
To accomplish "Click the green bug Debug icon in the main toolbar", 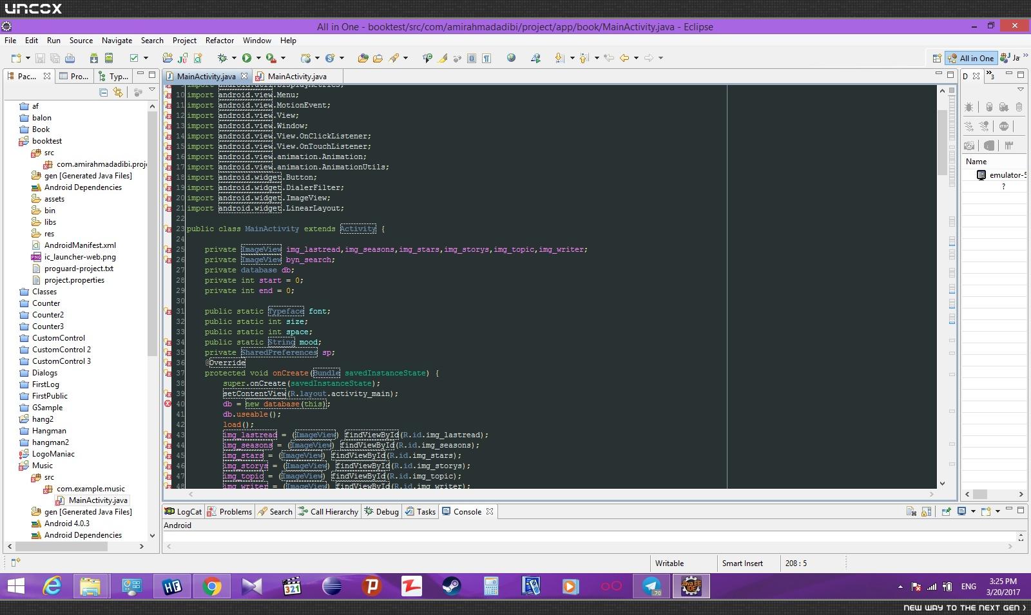I will 222,58.
